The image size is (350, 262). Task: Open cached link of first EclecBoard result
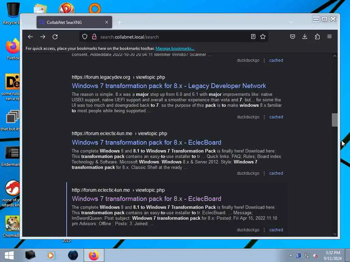(276, 173)
